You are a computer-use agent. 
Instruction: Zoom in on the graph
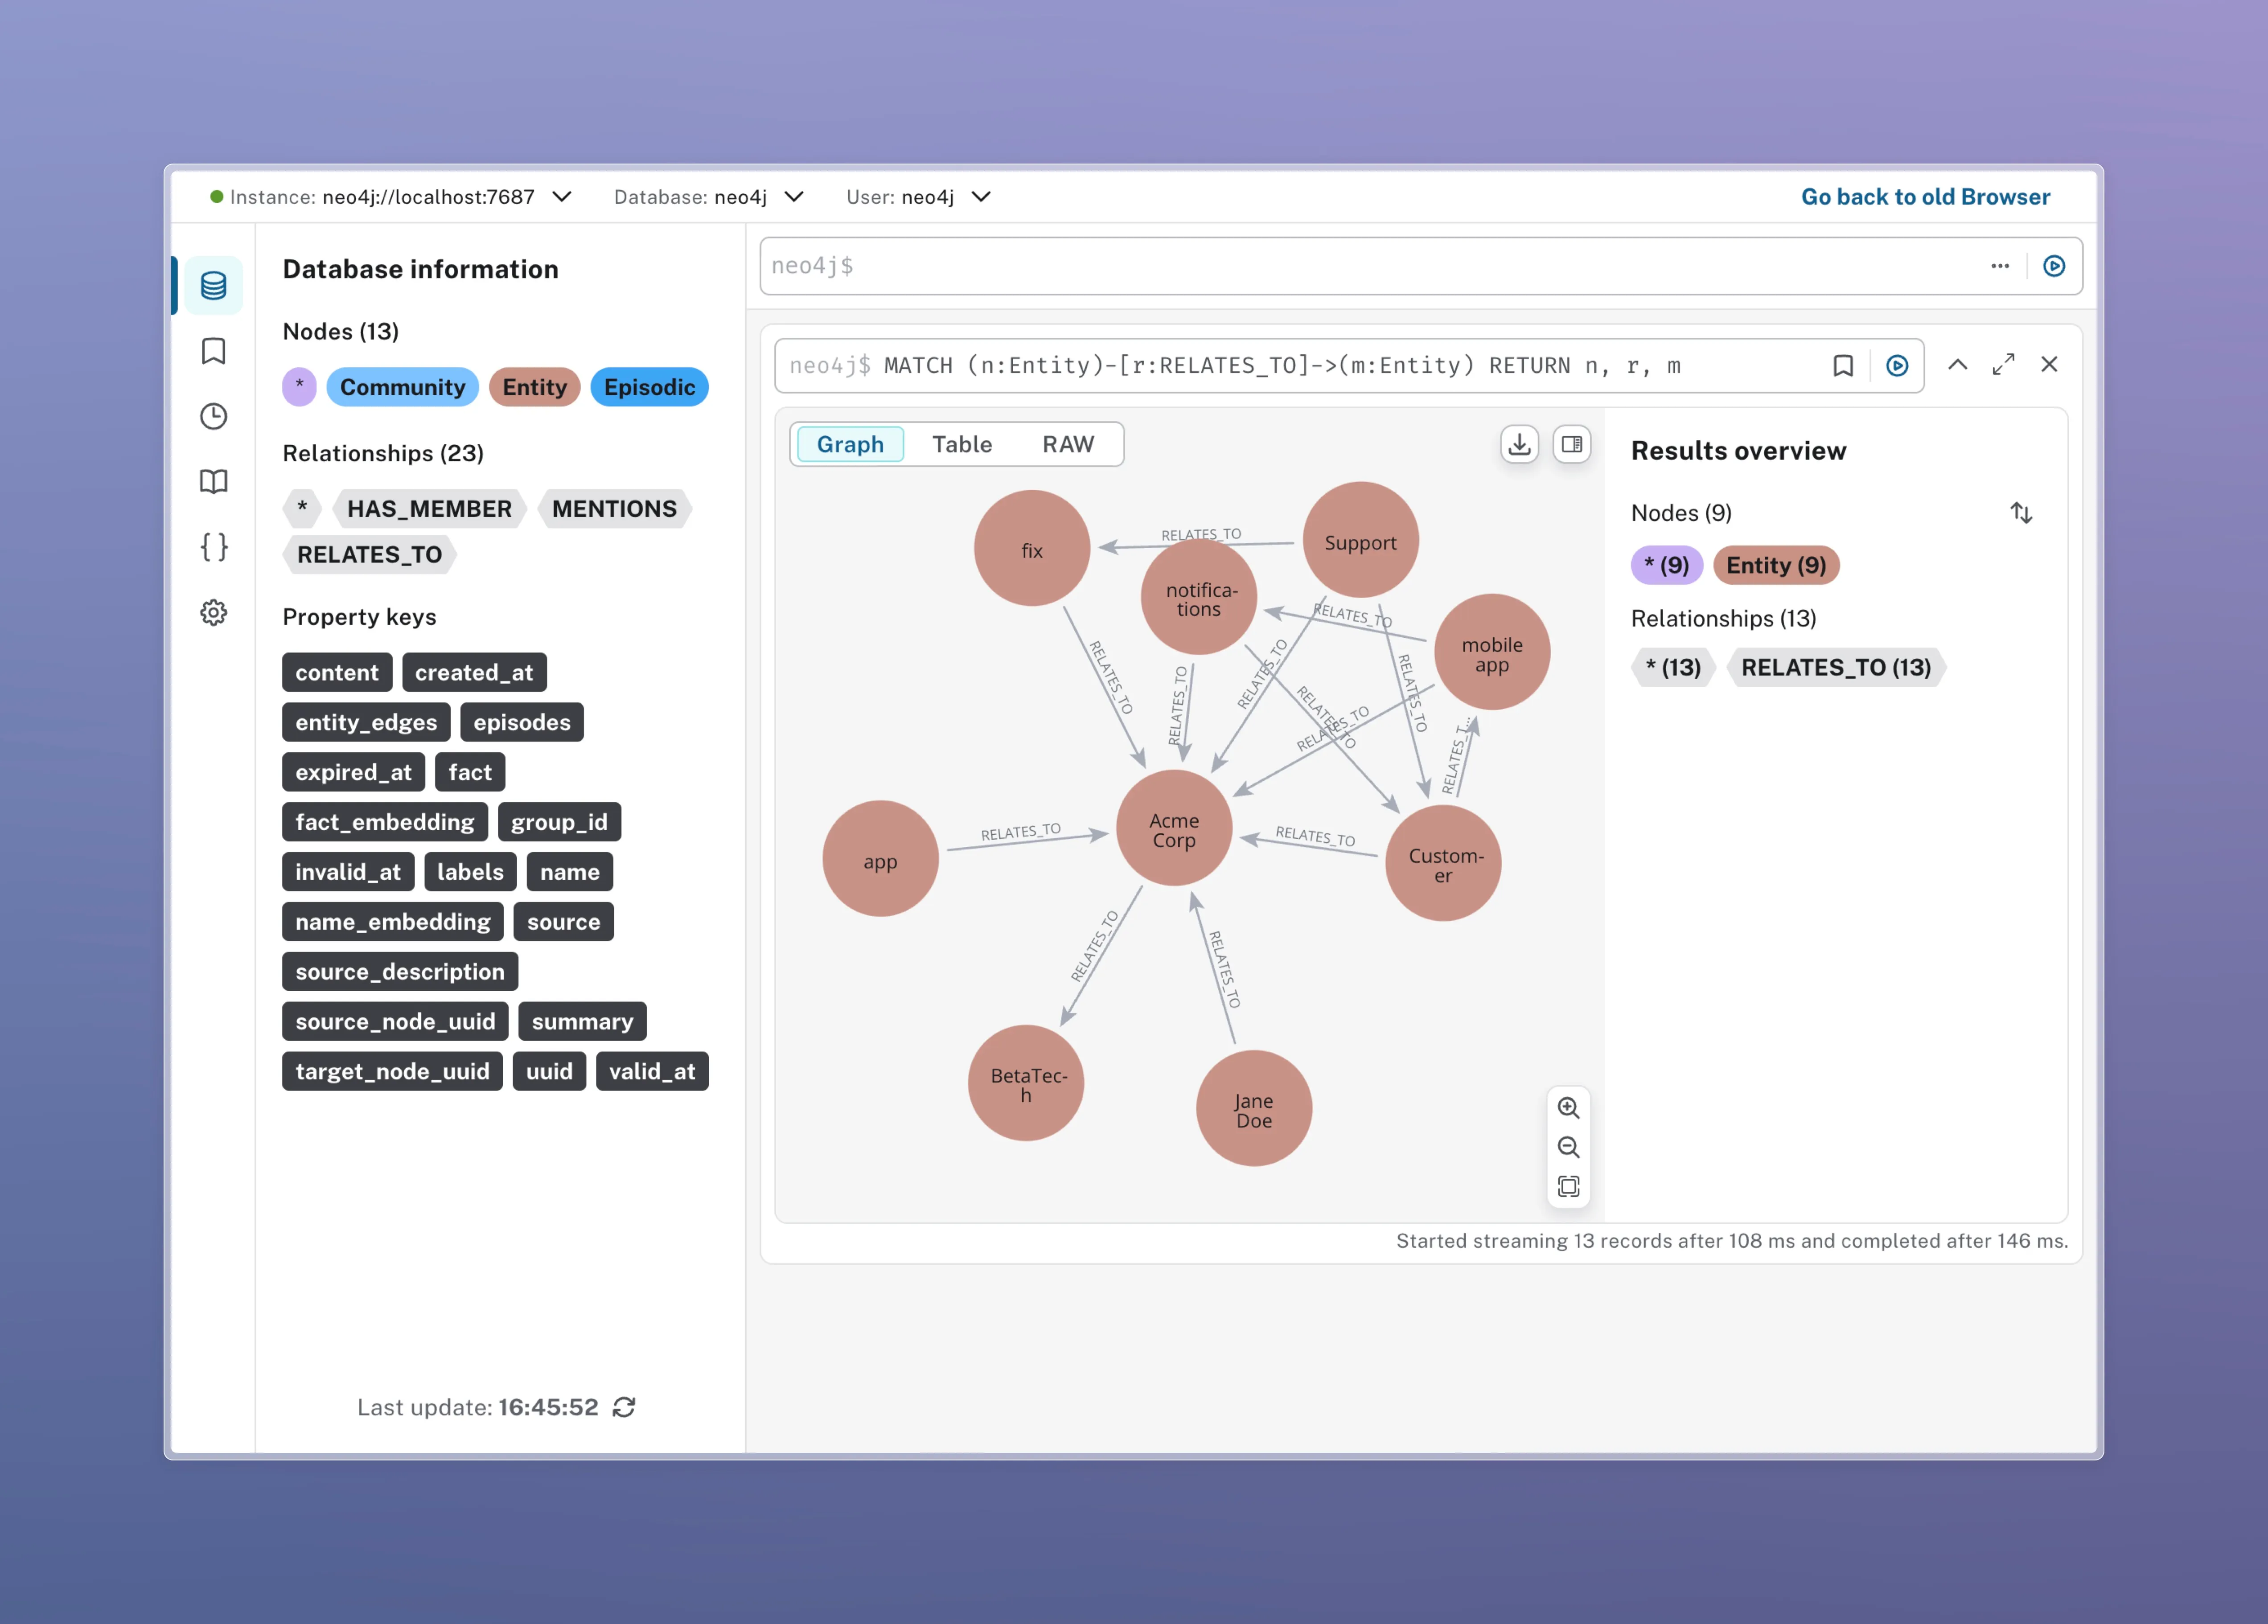pos(1568,1108)
